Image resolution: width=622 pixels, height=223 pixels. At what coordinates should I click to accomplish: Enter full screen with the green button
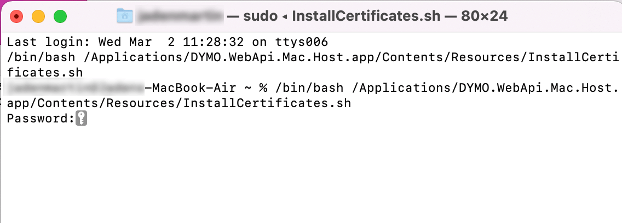pos(60,16)
